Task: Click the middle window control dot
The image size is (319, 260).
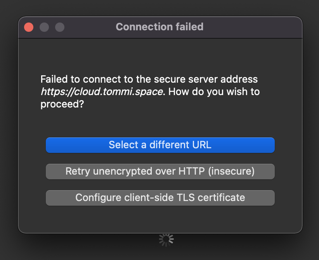Action: tap(44, 27)
